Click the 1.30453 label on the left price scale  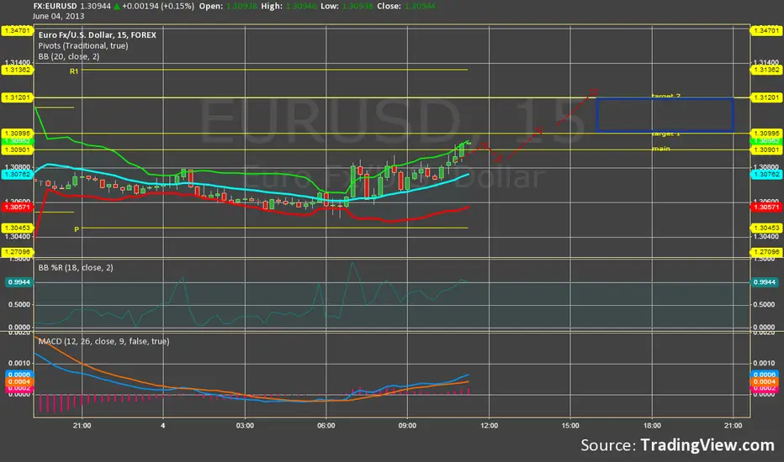pyautogui.click(x=18, y=228)
